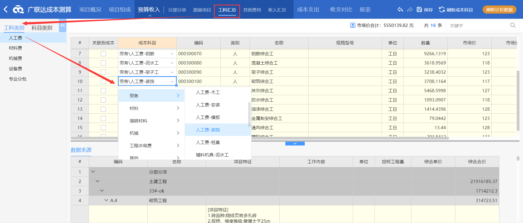Click the refresh cost subject icon
This screenshot has width=523, height=223.
[442, 10]
